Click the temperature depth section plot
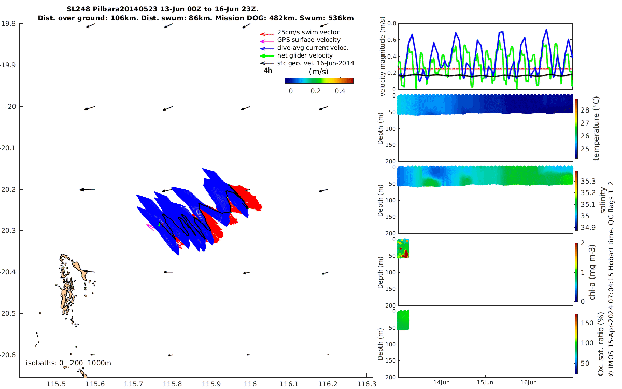Image resolution: width=622 pixels, height=389 pixels. point(485,104)
